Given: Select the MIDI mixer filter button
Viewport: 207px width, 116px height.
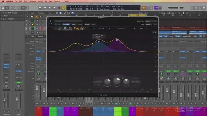Looking at the screenshot, I should click(x=195, y=36).
